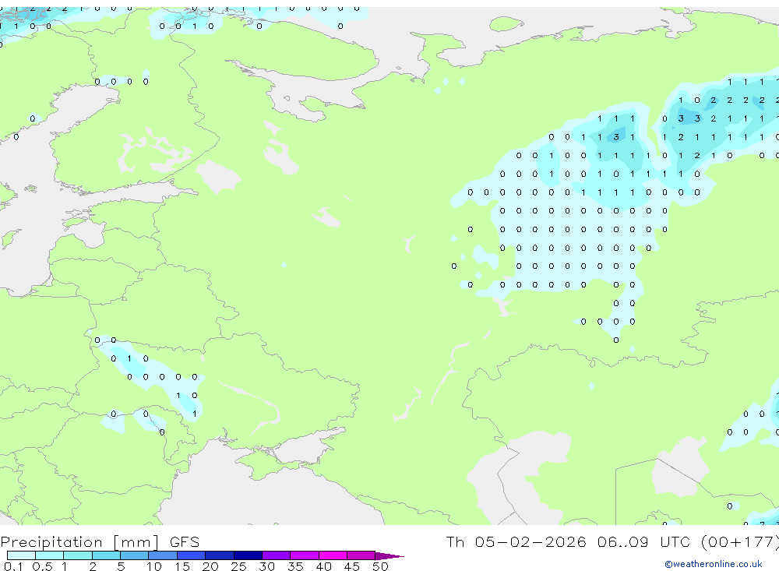Click the 35 legend scale label
The image size is (779, 571).
(295, 566)
